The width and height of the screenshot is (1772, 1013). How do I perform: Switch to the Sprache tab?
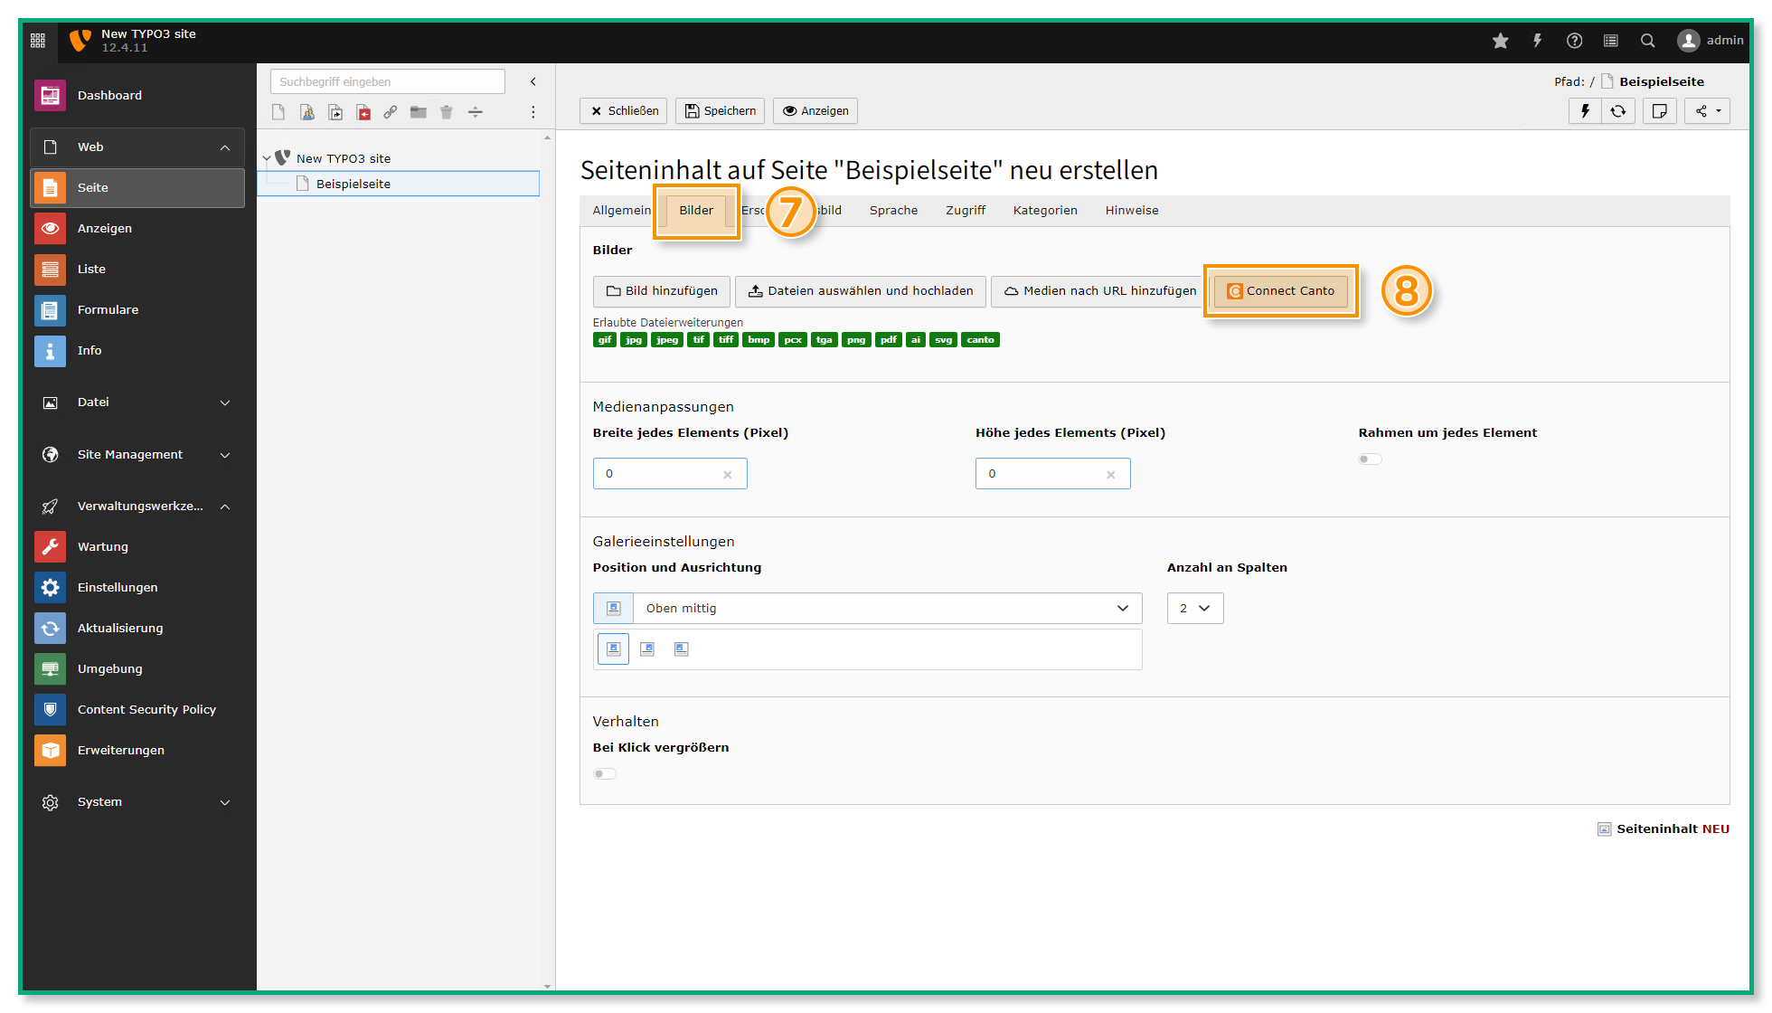tap(893, 210)
